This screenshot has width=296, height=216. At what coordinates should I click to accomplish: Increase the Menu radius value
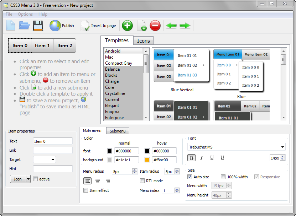(x=134, y=170)
